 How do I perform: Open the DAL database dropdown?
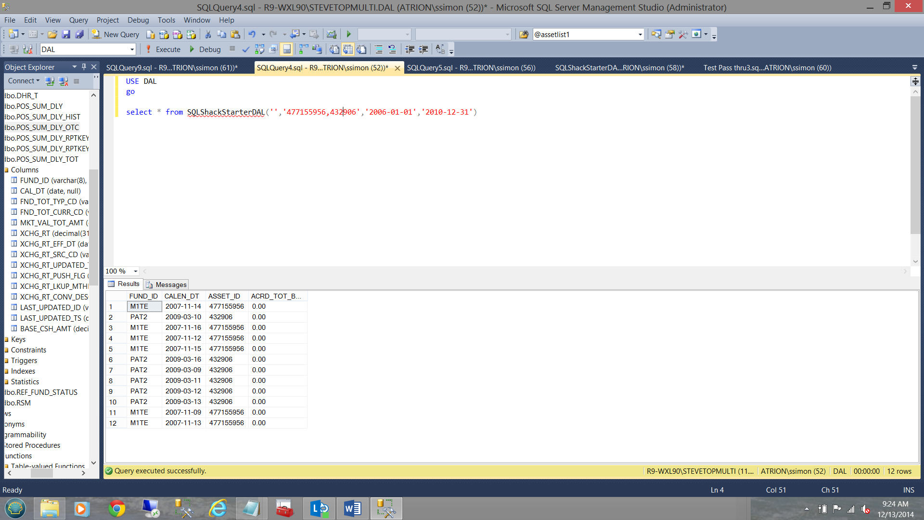tap(132, 49)
